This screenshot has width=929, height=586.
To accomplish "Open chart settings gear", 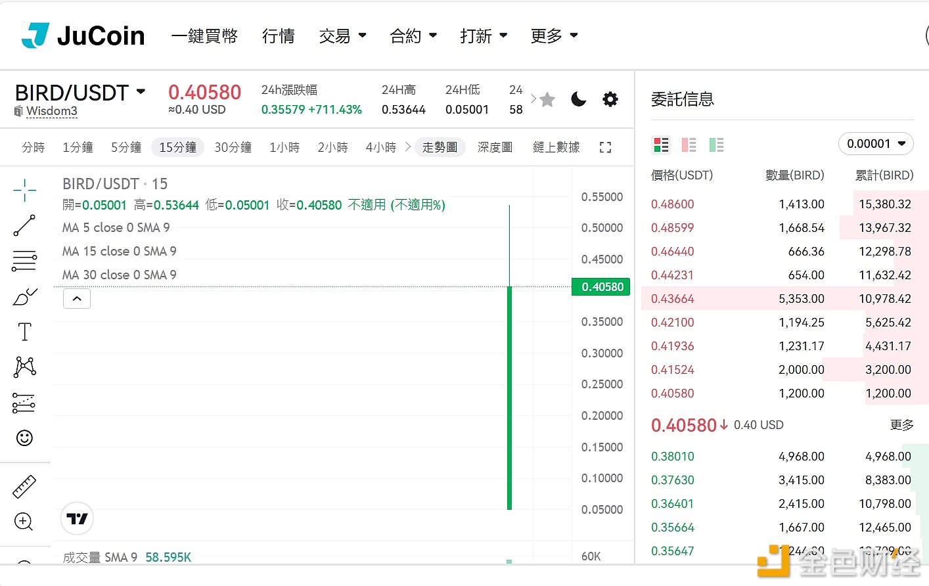I will click(610, 99).
